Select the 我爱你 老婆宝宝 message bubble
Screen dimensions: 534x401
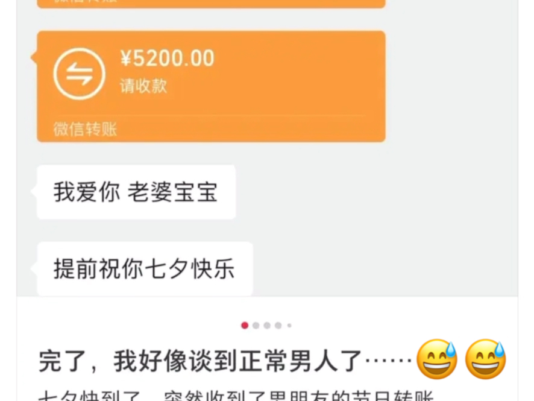136,192
